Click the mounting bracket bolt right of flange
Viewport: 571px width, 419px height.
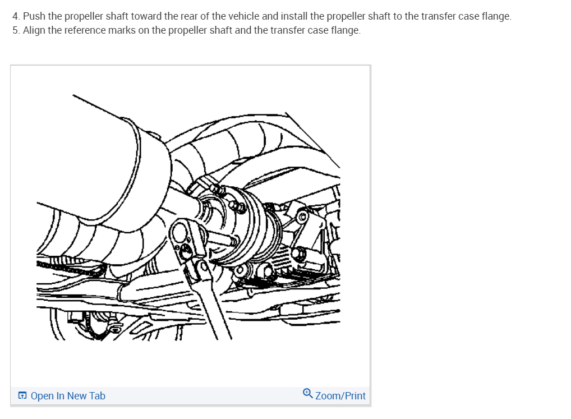coord(298,252)
